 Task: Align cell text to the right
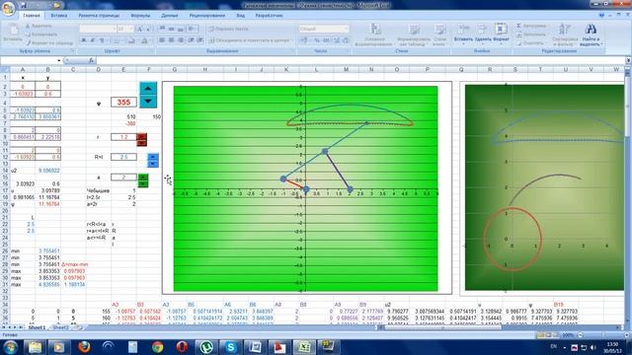pos(181,40)
